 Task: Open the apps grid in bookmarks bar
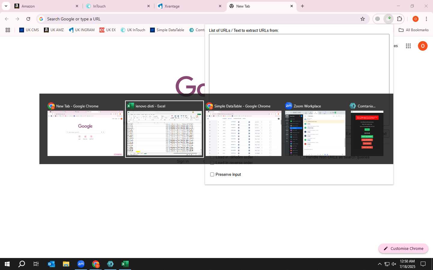click(8, 30)
